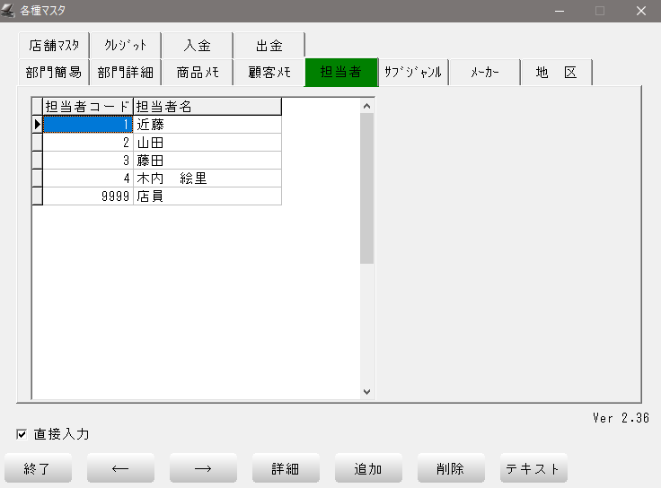Go to the 出金 tab
The width and height of the screenshot is (661, 488).
(x=269, y=46)
